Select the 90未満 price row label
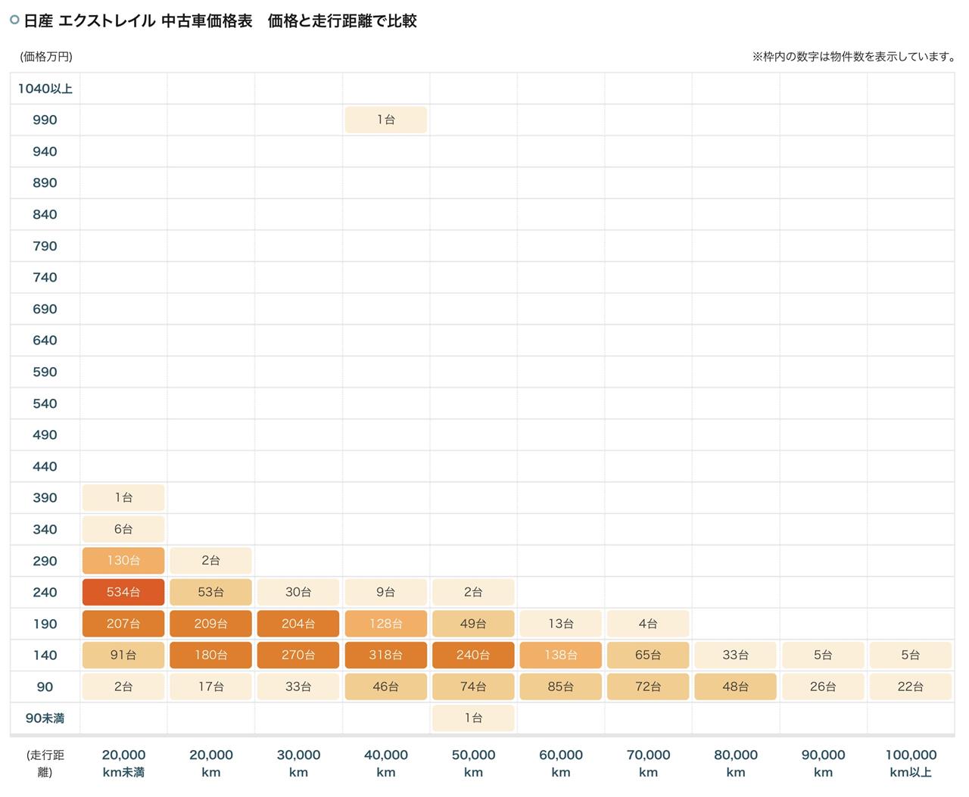Image resolution: width=969 pixels, height=797 pixels. tap(45, 718)
